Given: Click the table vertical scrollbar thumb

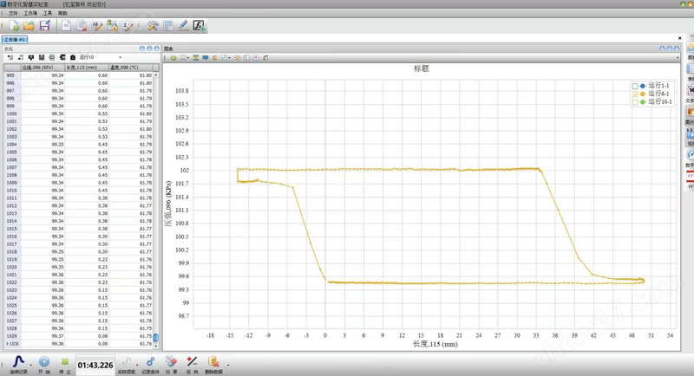Looking at the screenshot, I should click(156, 338).
